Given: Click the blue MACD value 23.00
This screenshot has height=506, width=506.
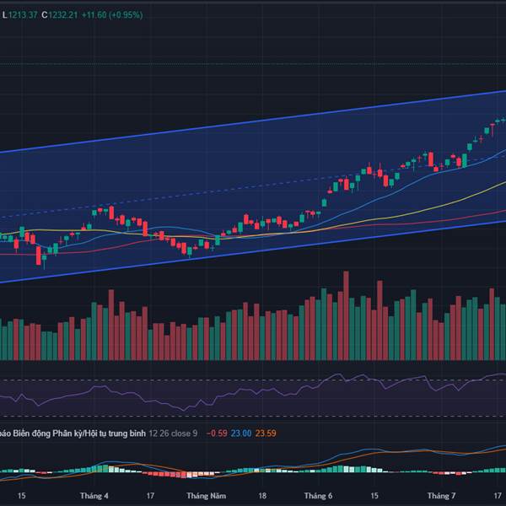Looking at the screenshot, I should [x=240, y=433].
